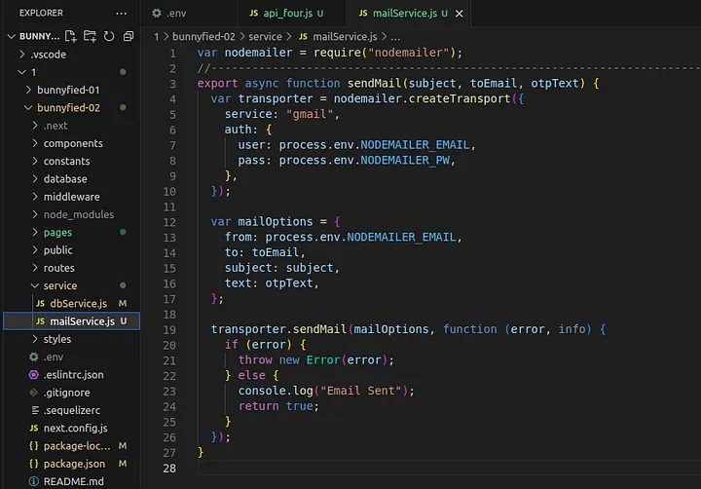Click JS icon beside dbService.js

[40, 303]
